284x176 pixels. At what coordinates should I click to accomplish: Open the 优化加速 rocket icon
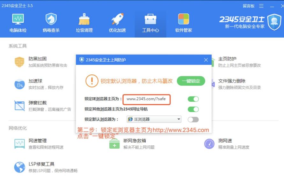(x=117, y=19)
